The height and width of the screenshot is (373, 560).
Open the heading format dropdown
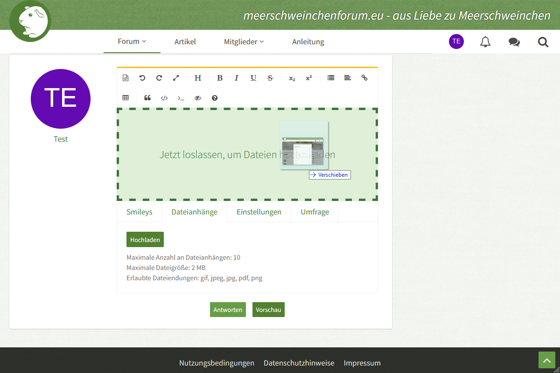pyautogui.click(x=198, y=78)
